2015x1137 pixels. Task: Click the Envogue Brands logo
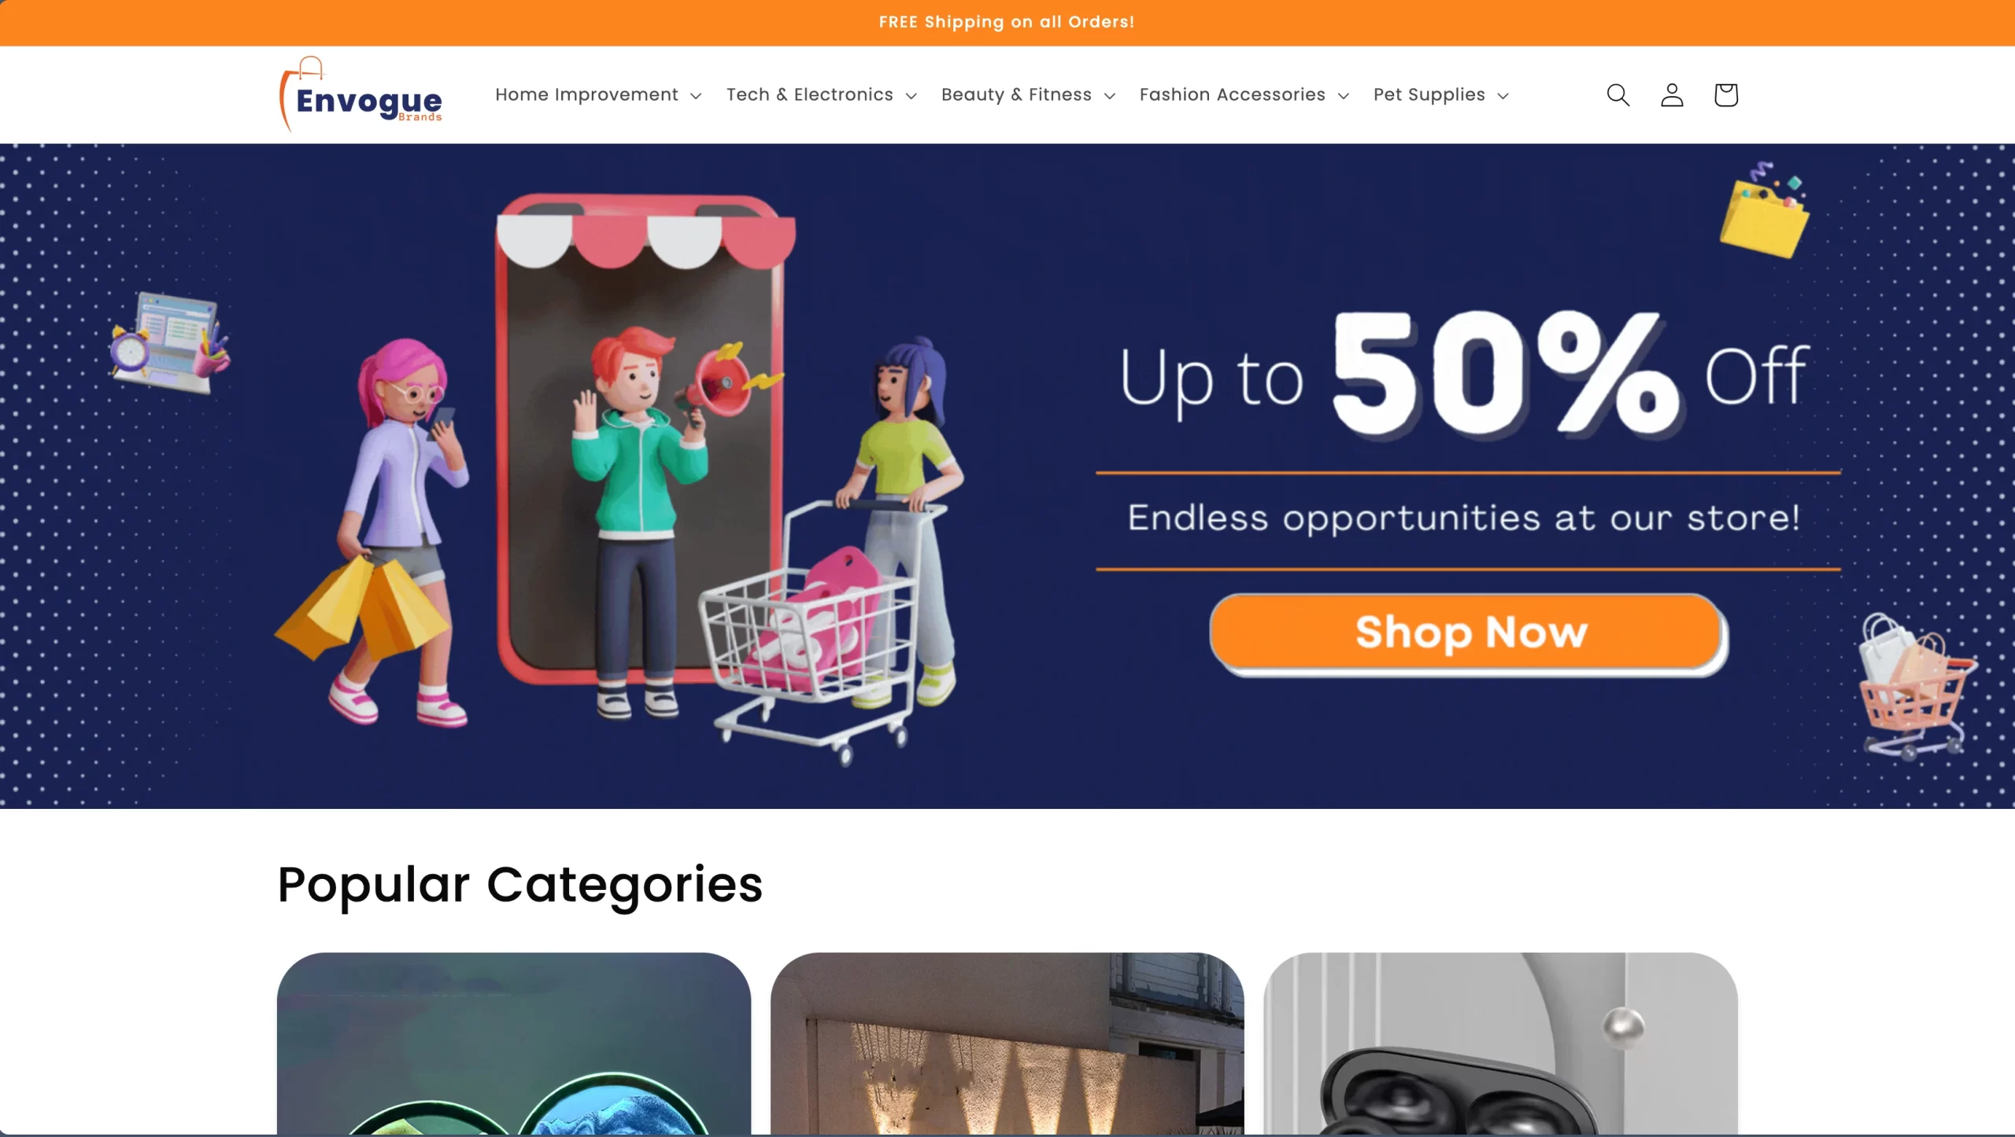[x=361, y=94]
